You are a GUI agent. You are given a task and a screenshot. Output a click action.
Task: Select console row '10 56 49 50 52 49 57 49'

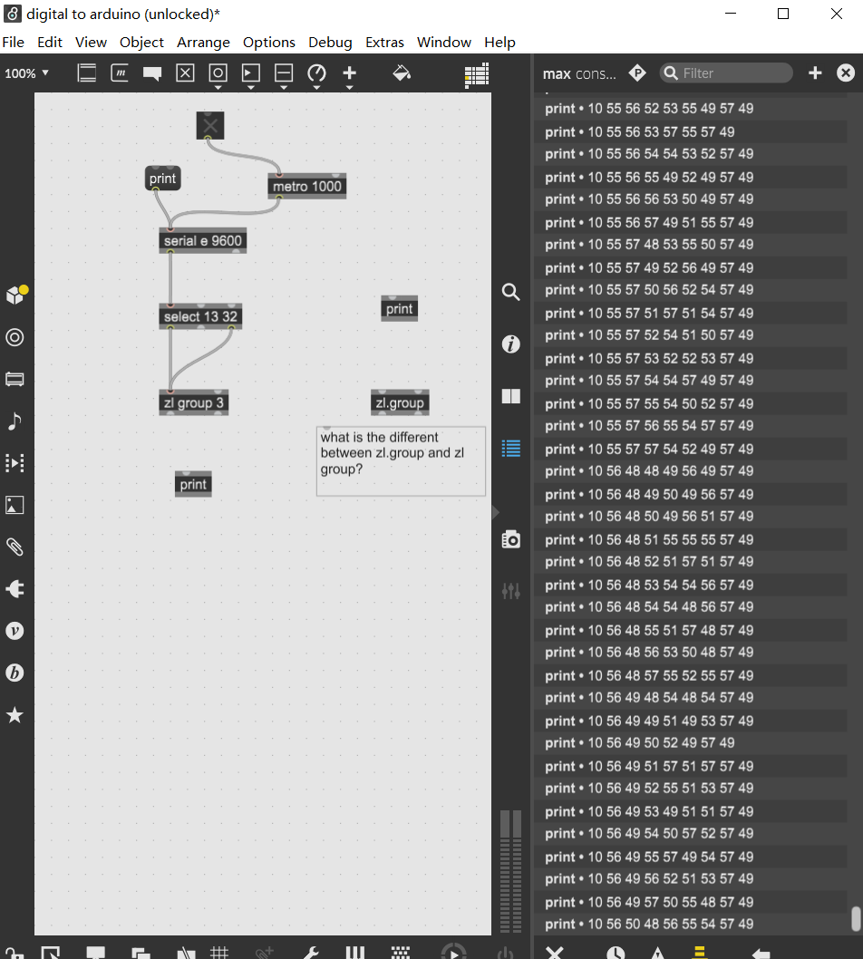point(691,743)
